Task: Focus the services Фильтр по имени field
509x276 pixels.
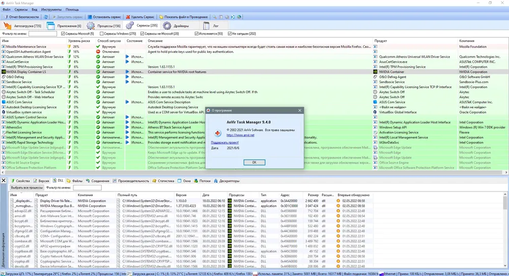Action: pos(43,34)
